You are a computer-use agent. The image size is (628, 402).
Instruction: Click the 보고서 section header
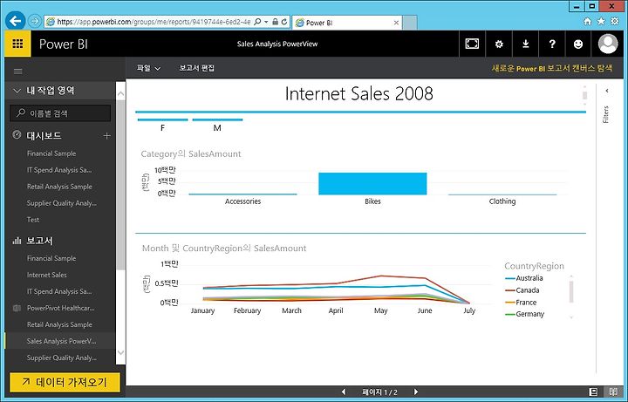click(39, 241)
